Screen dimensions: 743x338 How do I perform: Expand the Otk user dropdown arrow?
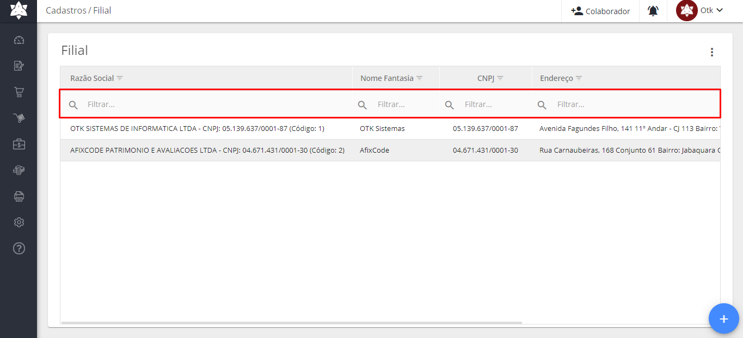click(720, 10)
